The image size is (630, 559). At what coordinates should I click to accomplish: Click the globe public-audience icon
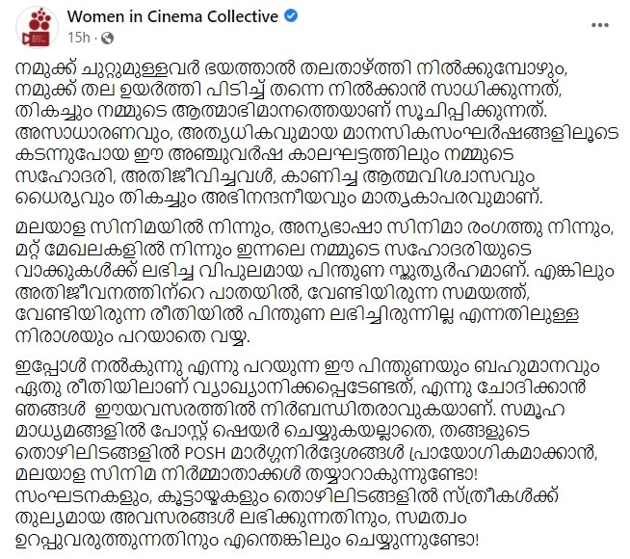[x=105, y=39]
